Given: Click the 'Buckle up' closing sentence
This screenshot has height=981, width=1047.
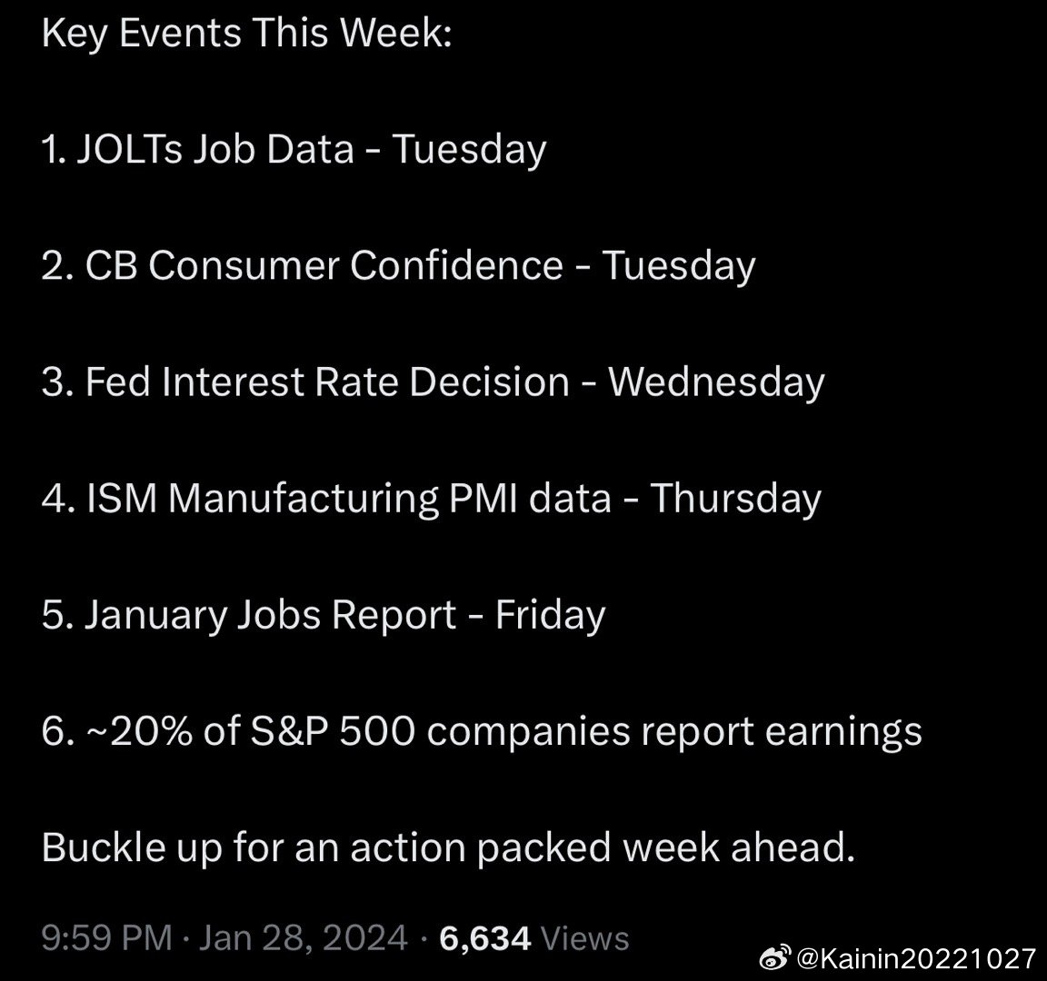Looking at the screenshot, I should [x=448, y=847].
